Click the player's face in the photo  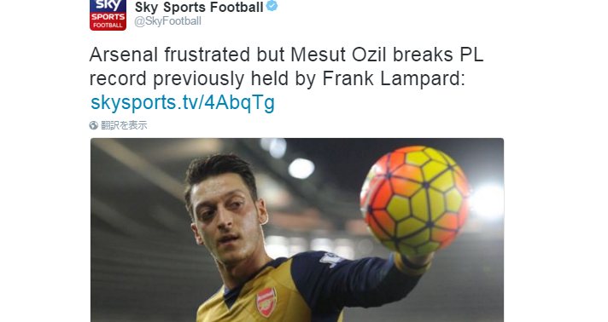227,221
